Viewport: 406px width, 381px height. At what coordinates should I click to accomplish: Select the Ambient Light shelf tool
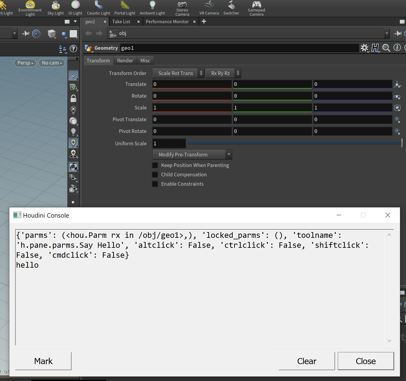coord(152,8)
